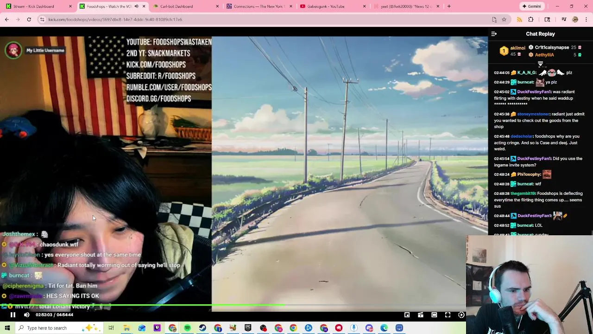Image resolution: width=593 pixels, height=334 pixels.
Task: Toggle fullscreen mode on the video
Action: pos(448,315)
